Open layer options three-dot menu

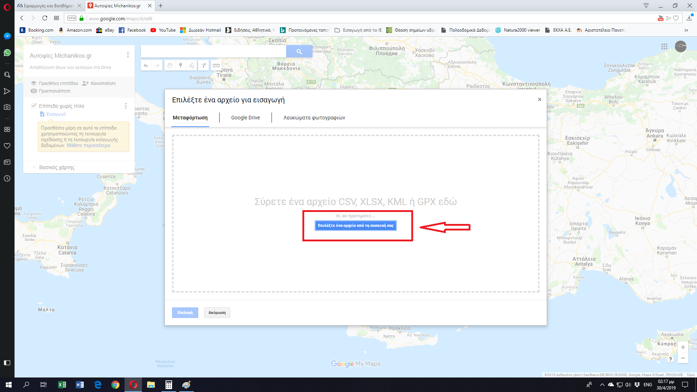click(x=126, y=106)
